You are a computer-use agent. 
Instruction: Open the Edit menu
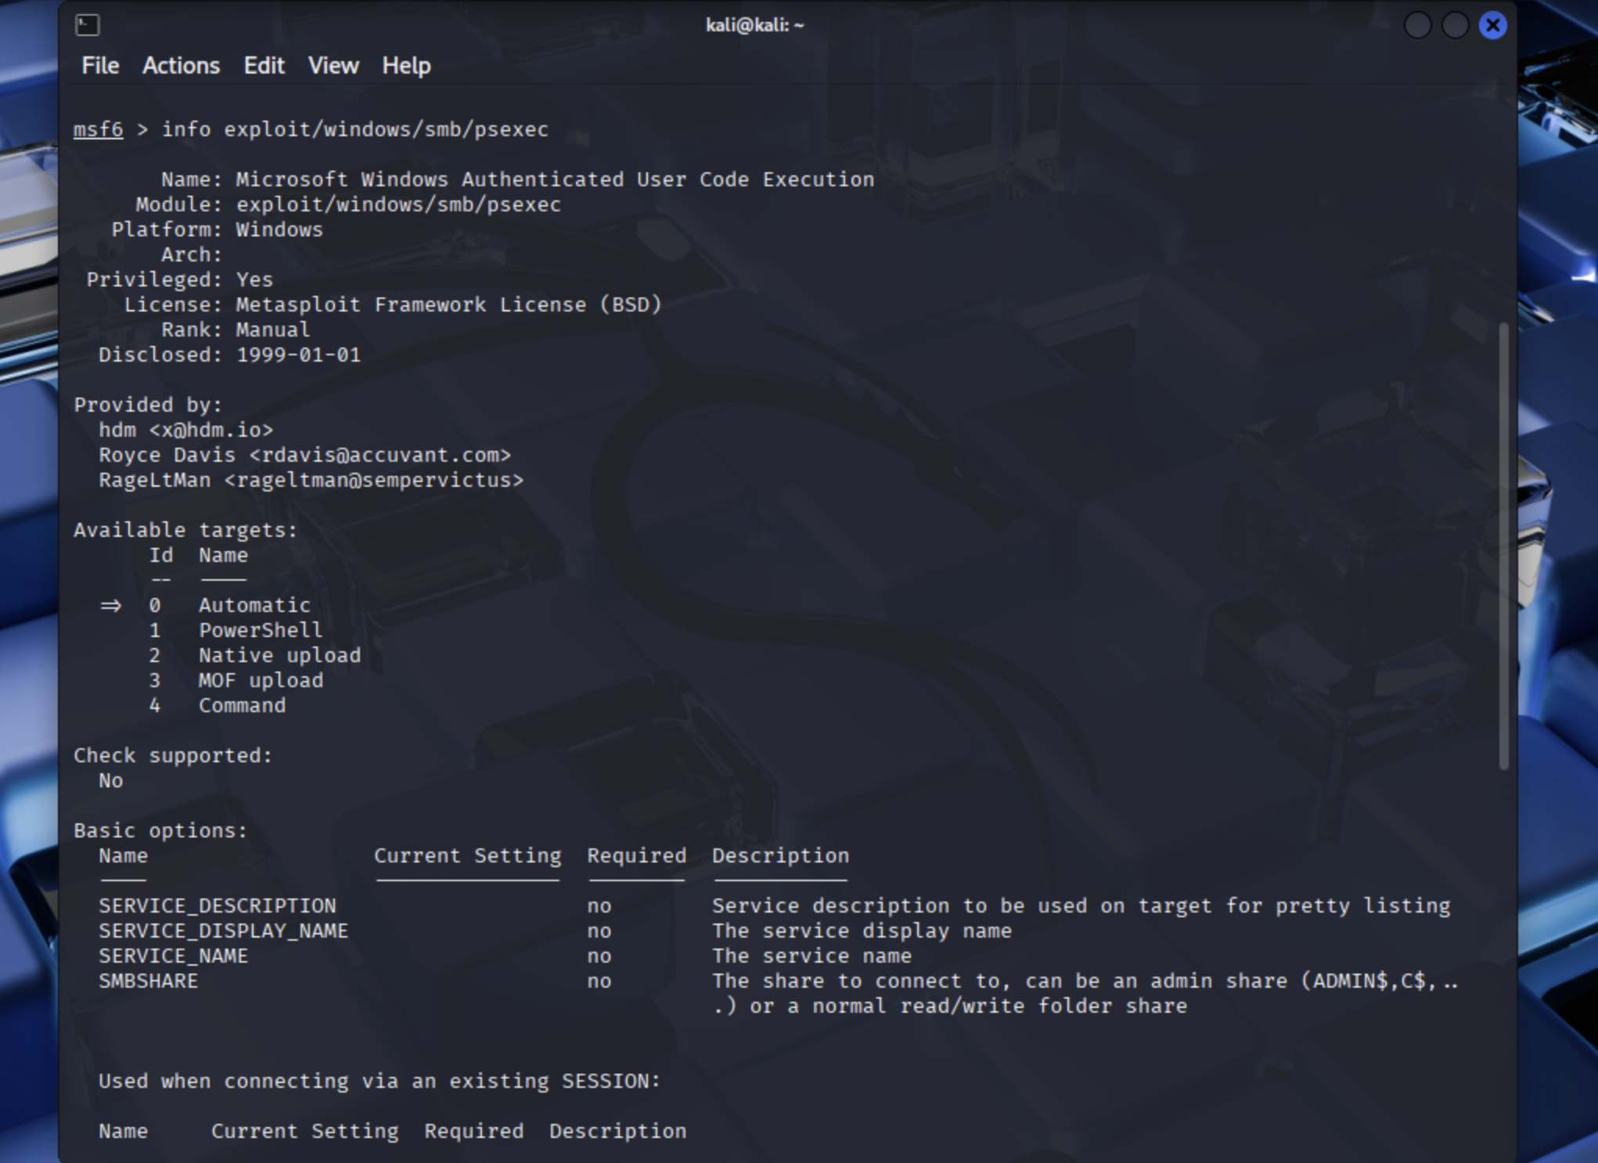[x=264, y=66]
